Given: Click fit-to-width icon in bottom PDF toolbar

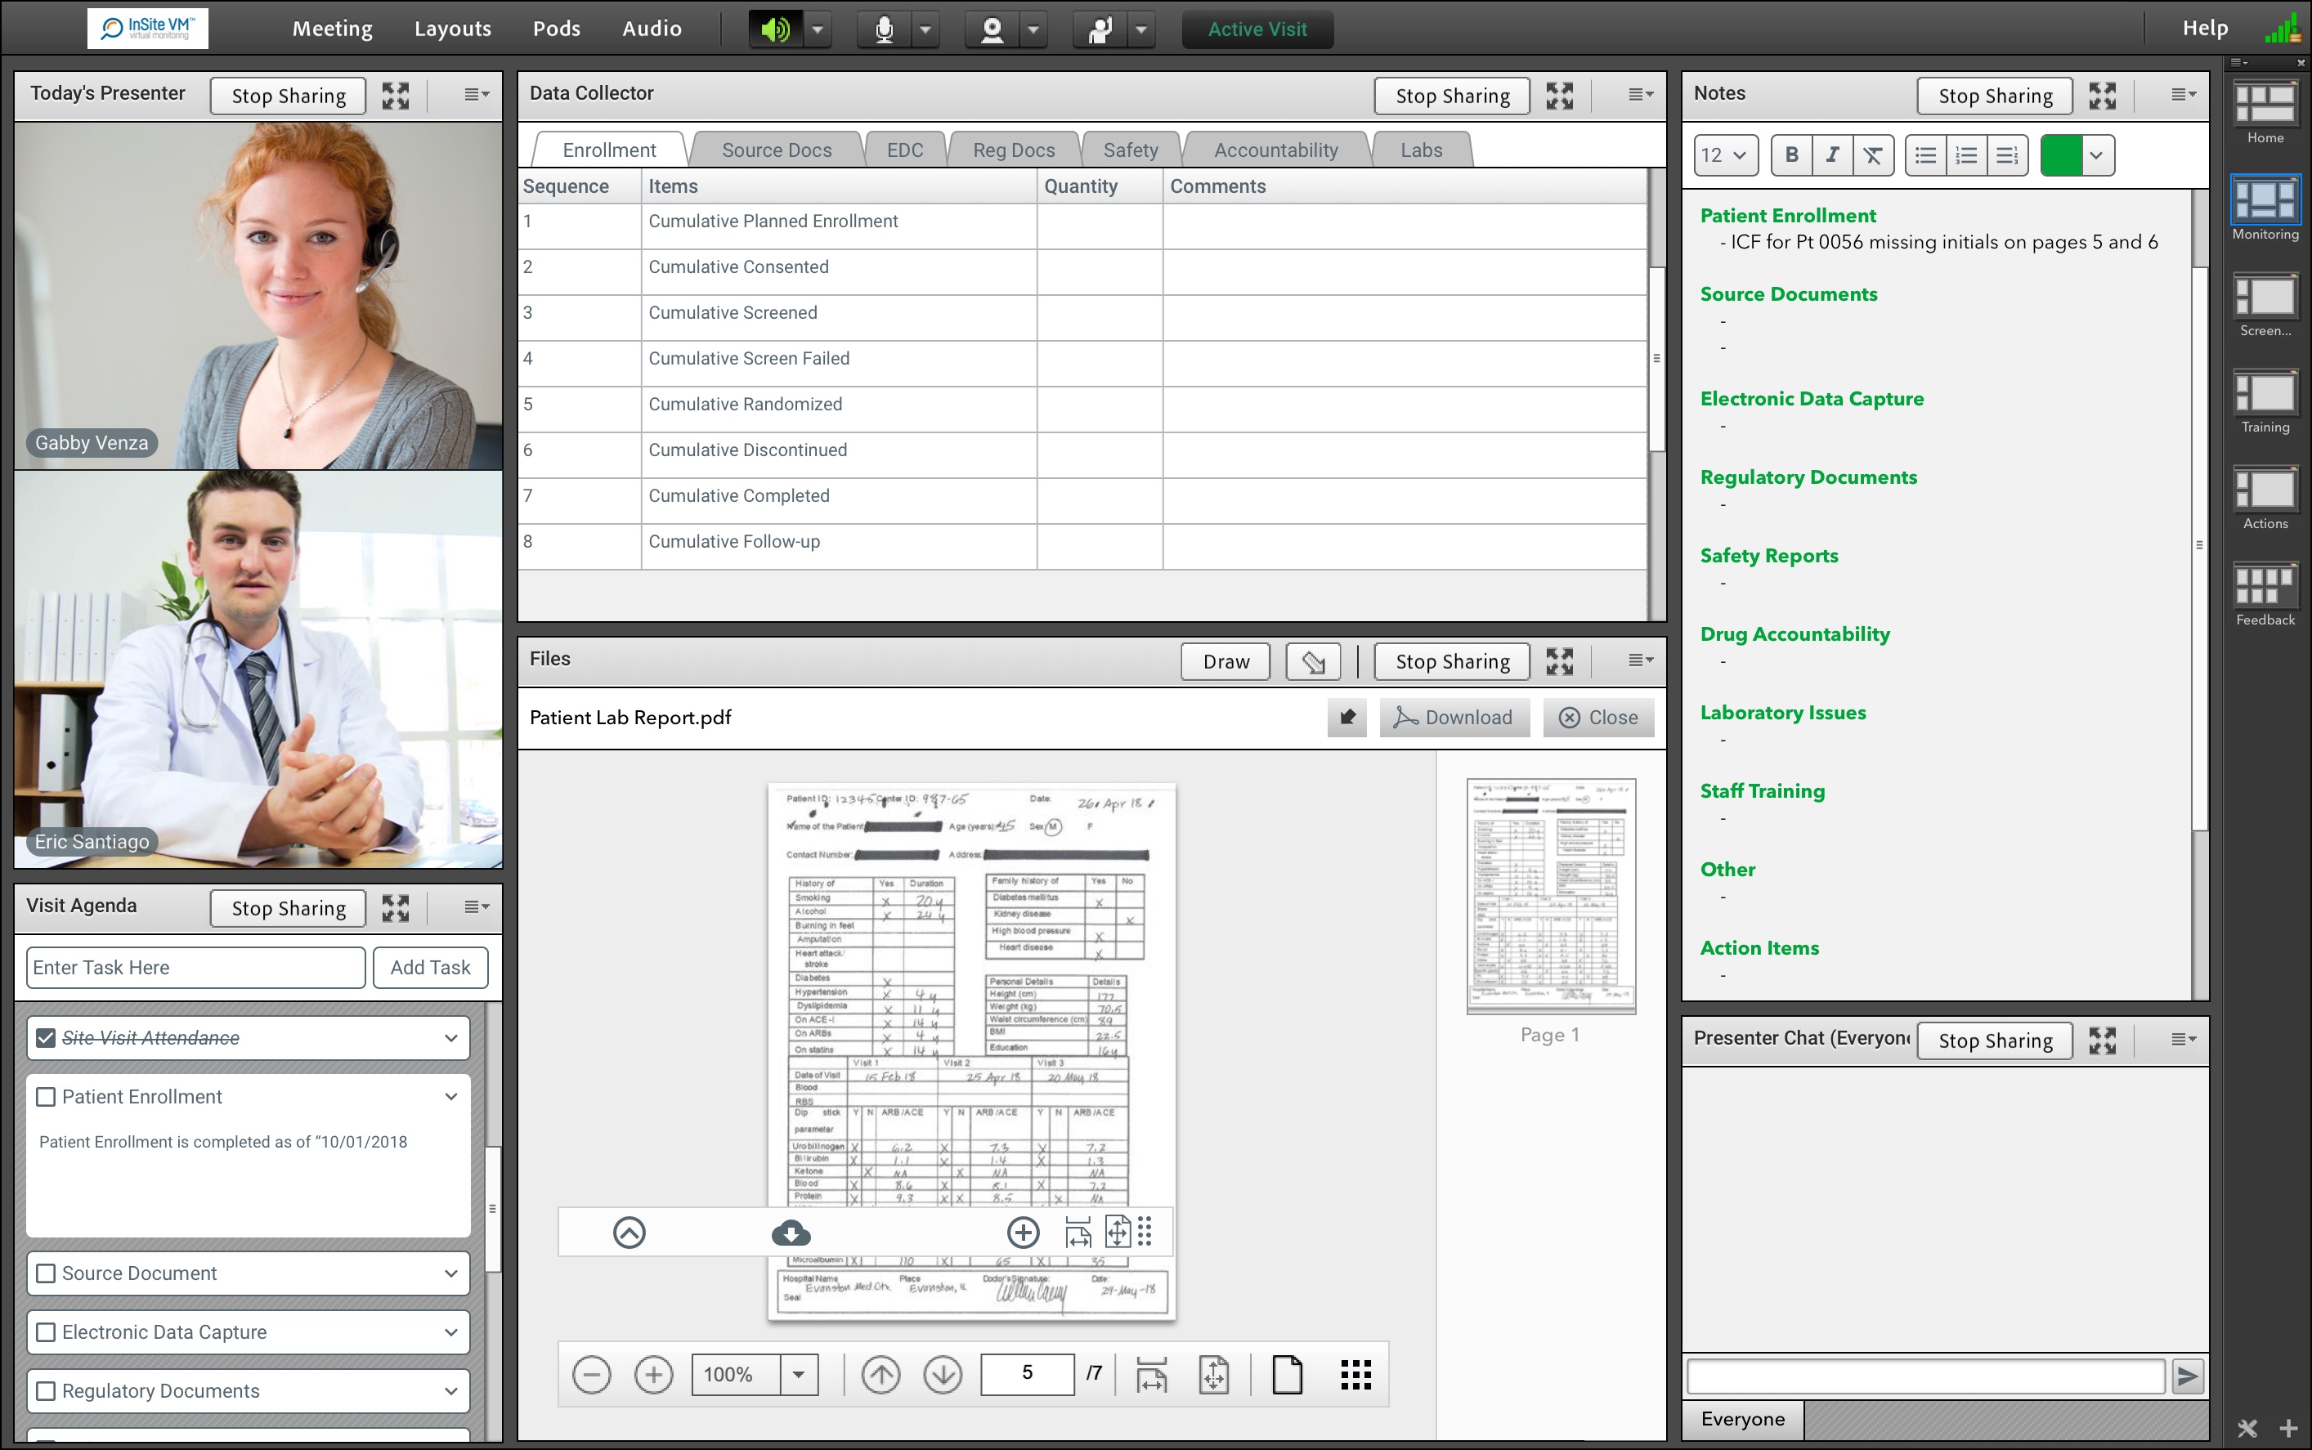Looking at the screenshot, I should point(1151,1374).
